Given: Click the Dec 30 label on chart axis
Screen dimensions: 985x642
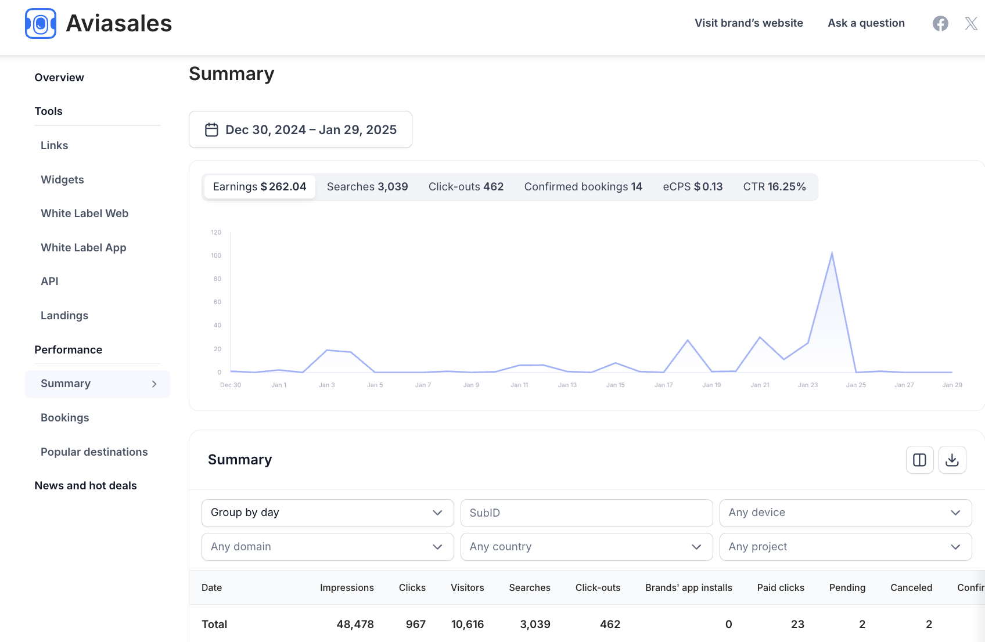Looking at the screenshot, I should (x=231, y=385).
